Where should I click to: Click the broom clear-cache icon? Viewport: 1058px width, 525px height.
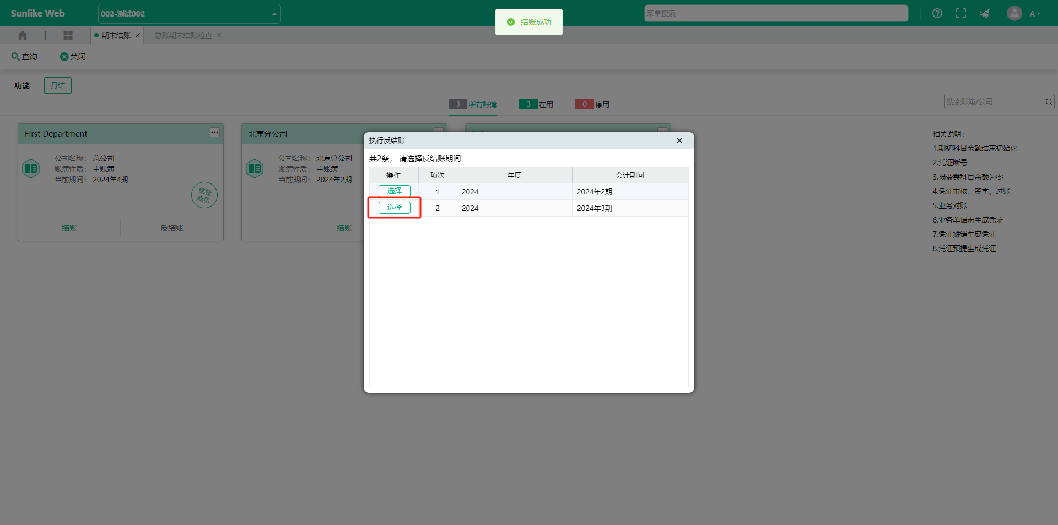tap(985, 13)
